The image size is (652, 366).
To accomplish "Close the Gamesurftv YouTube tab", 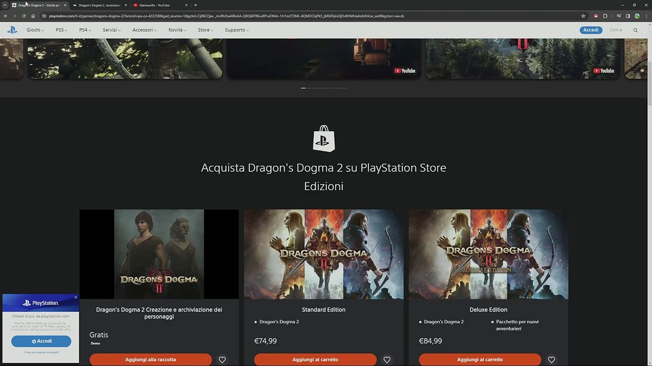I will [186, 5].
